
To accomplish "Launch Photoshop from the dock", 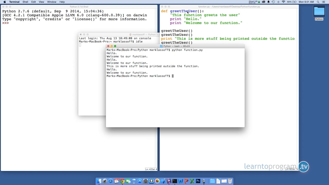I will tap(198, 181).
